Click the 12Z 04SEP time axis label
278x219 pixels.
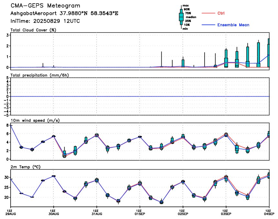pyautogui.click(x=269, y=212)
